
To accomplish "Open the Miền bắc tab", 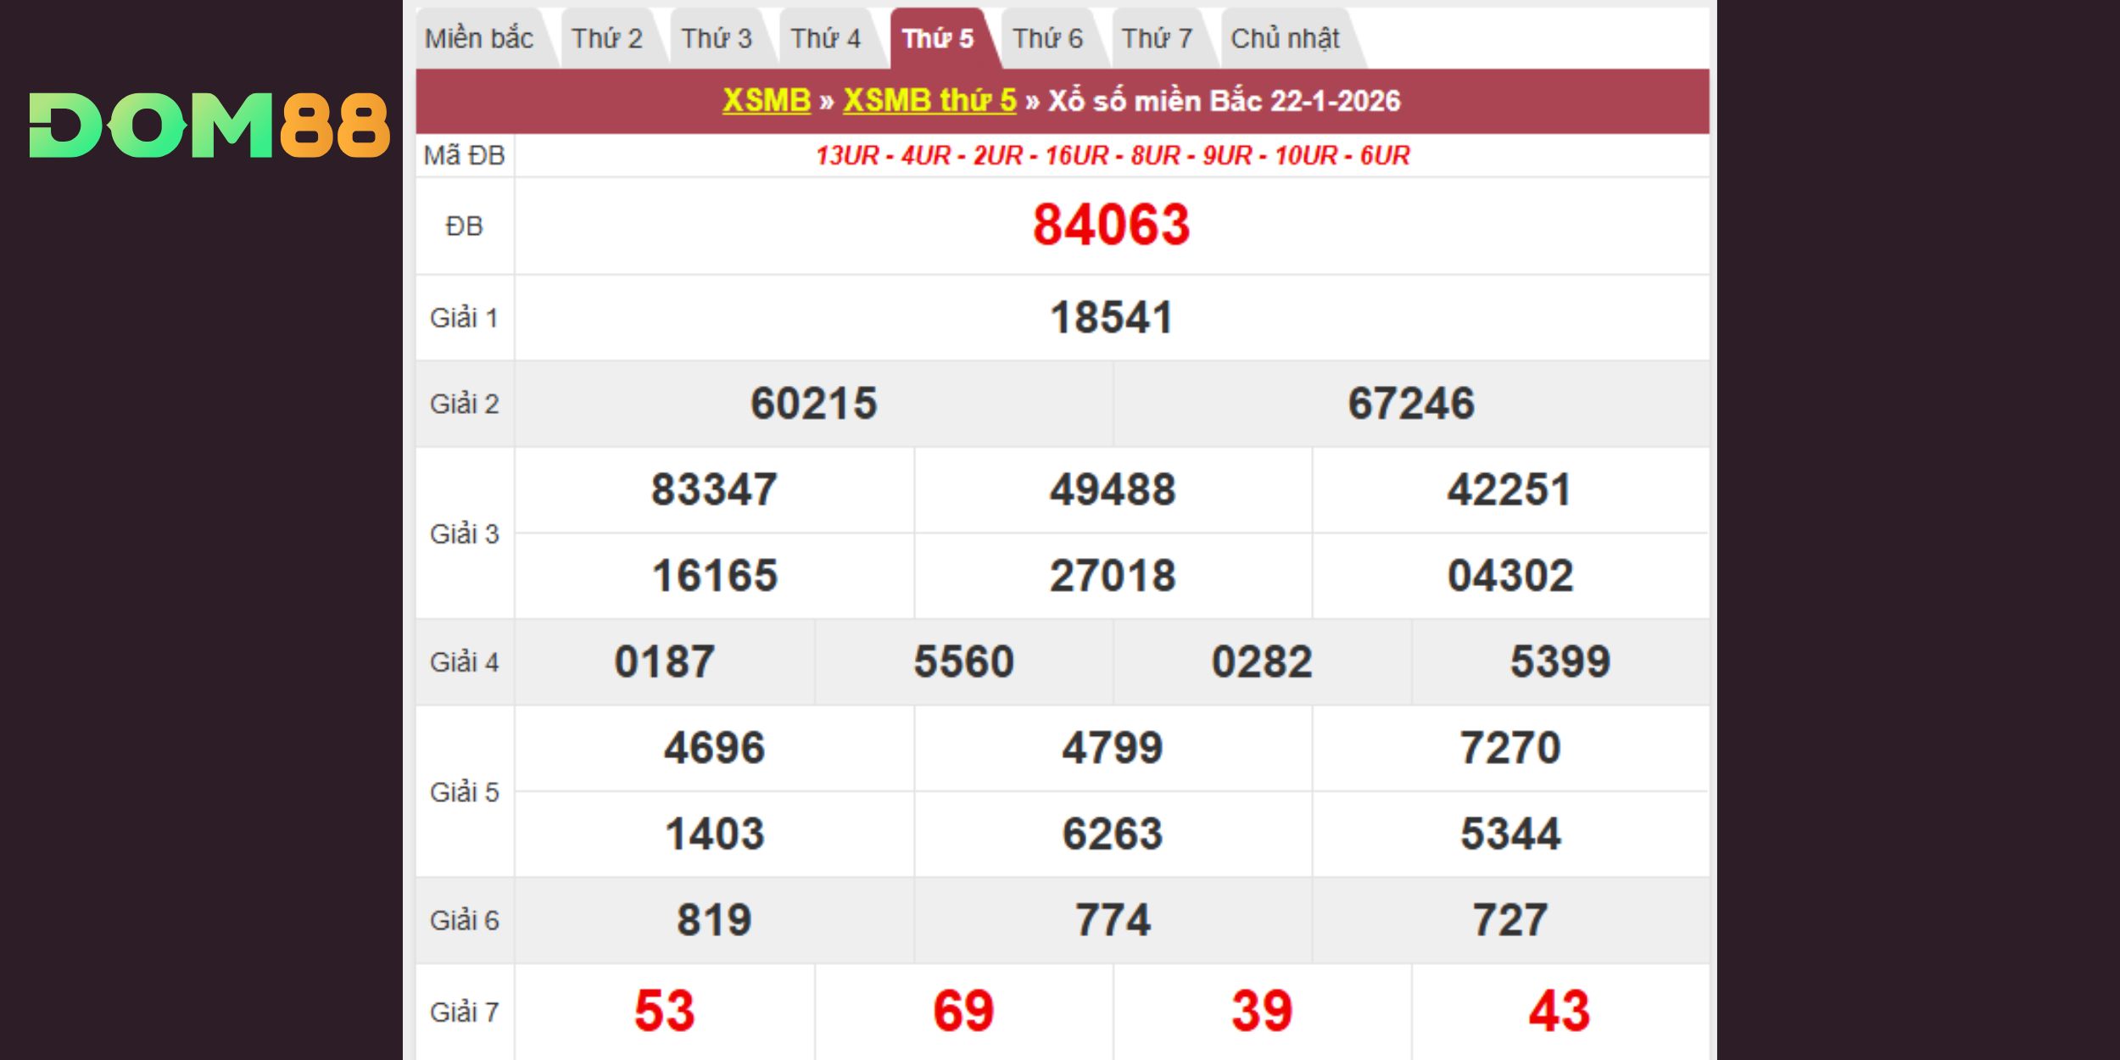I will [x=479, y=39].
